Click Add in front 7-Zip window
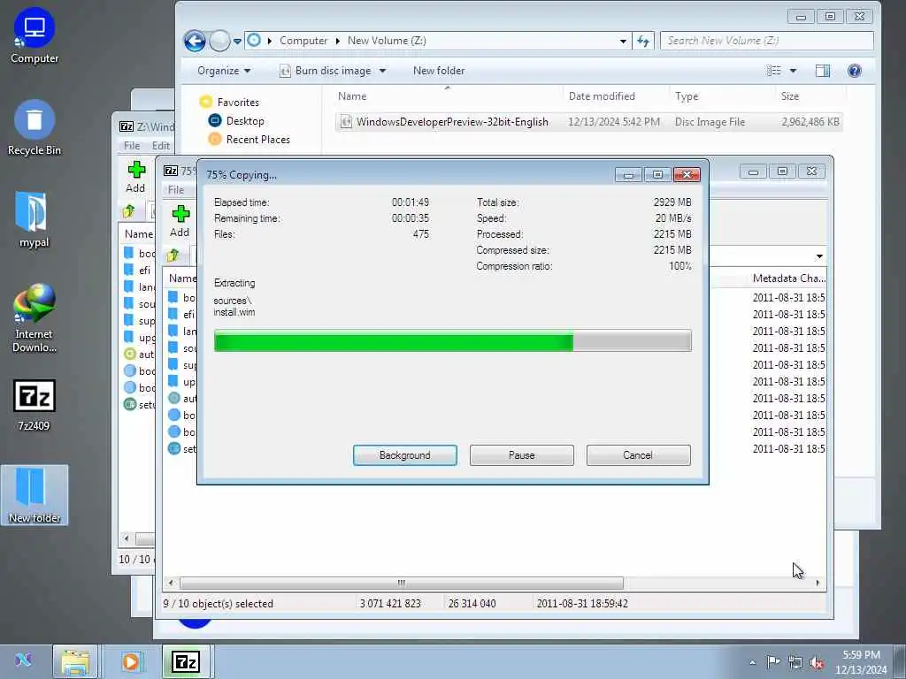The width and height of the screenshot is (906, 679). [180, 222]
